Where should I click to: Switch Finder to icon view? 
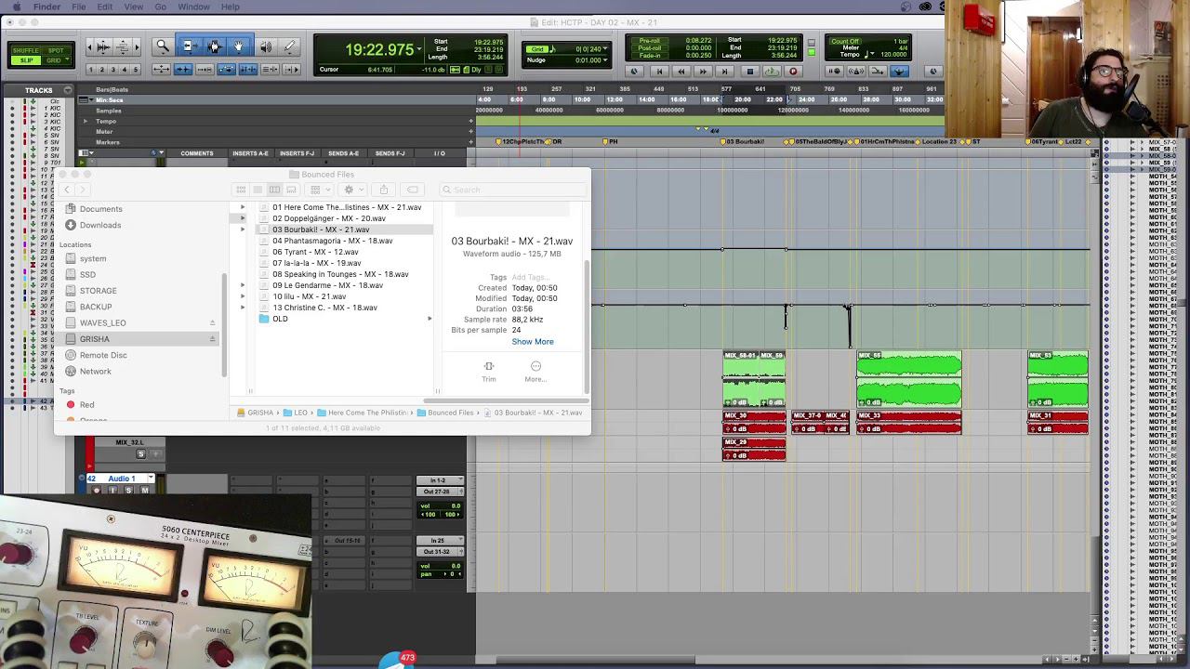[241, 190]
